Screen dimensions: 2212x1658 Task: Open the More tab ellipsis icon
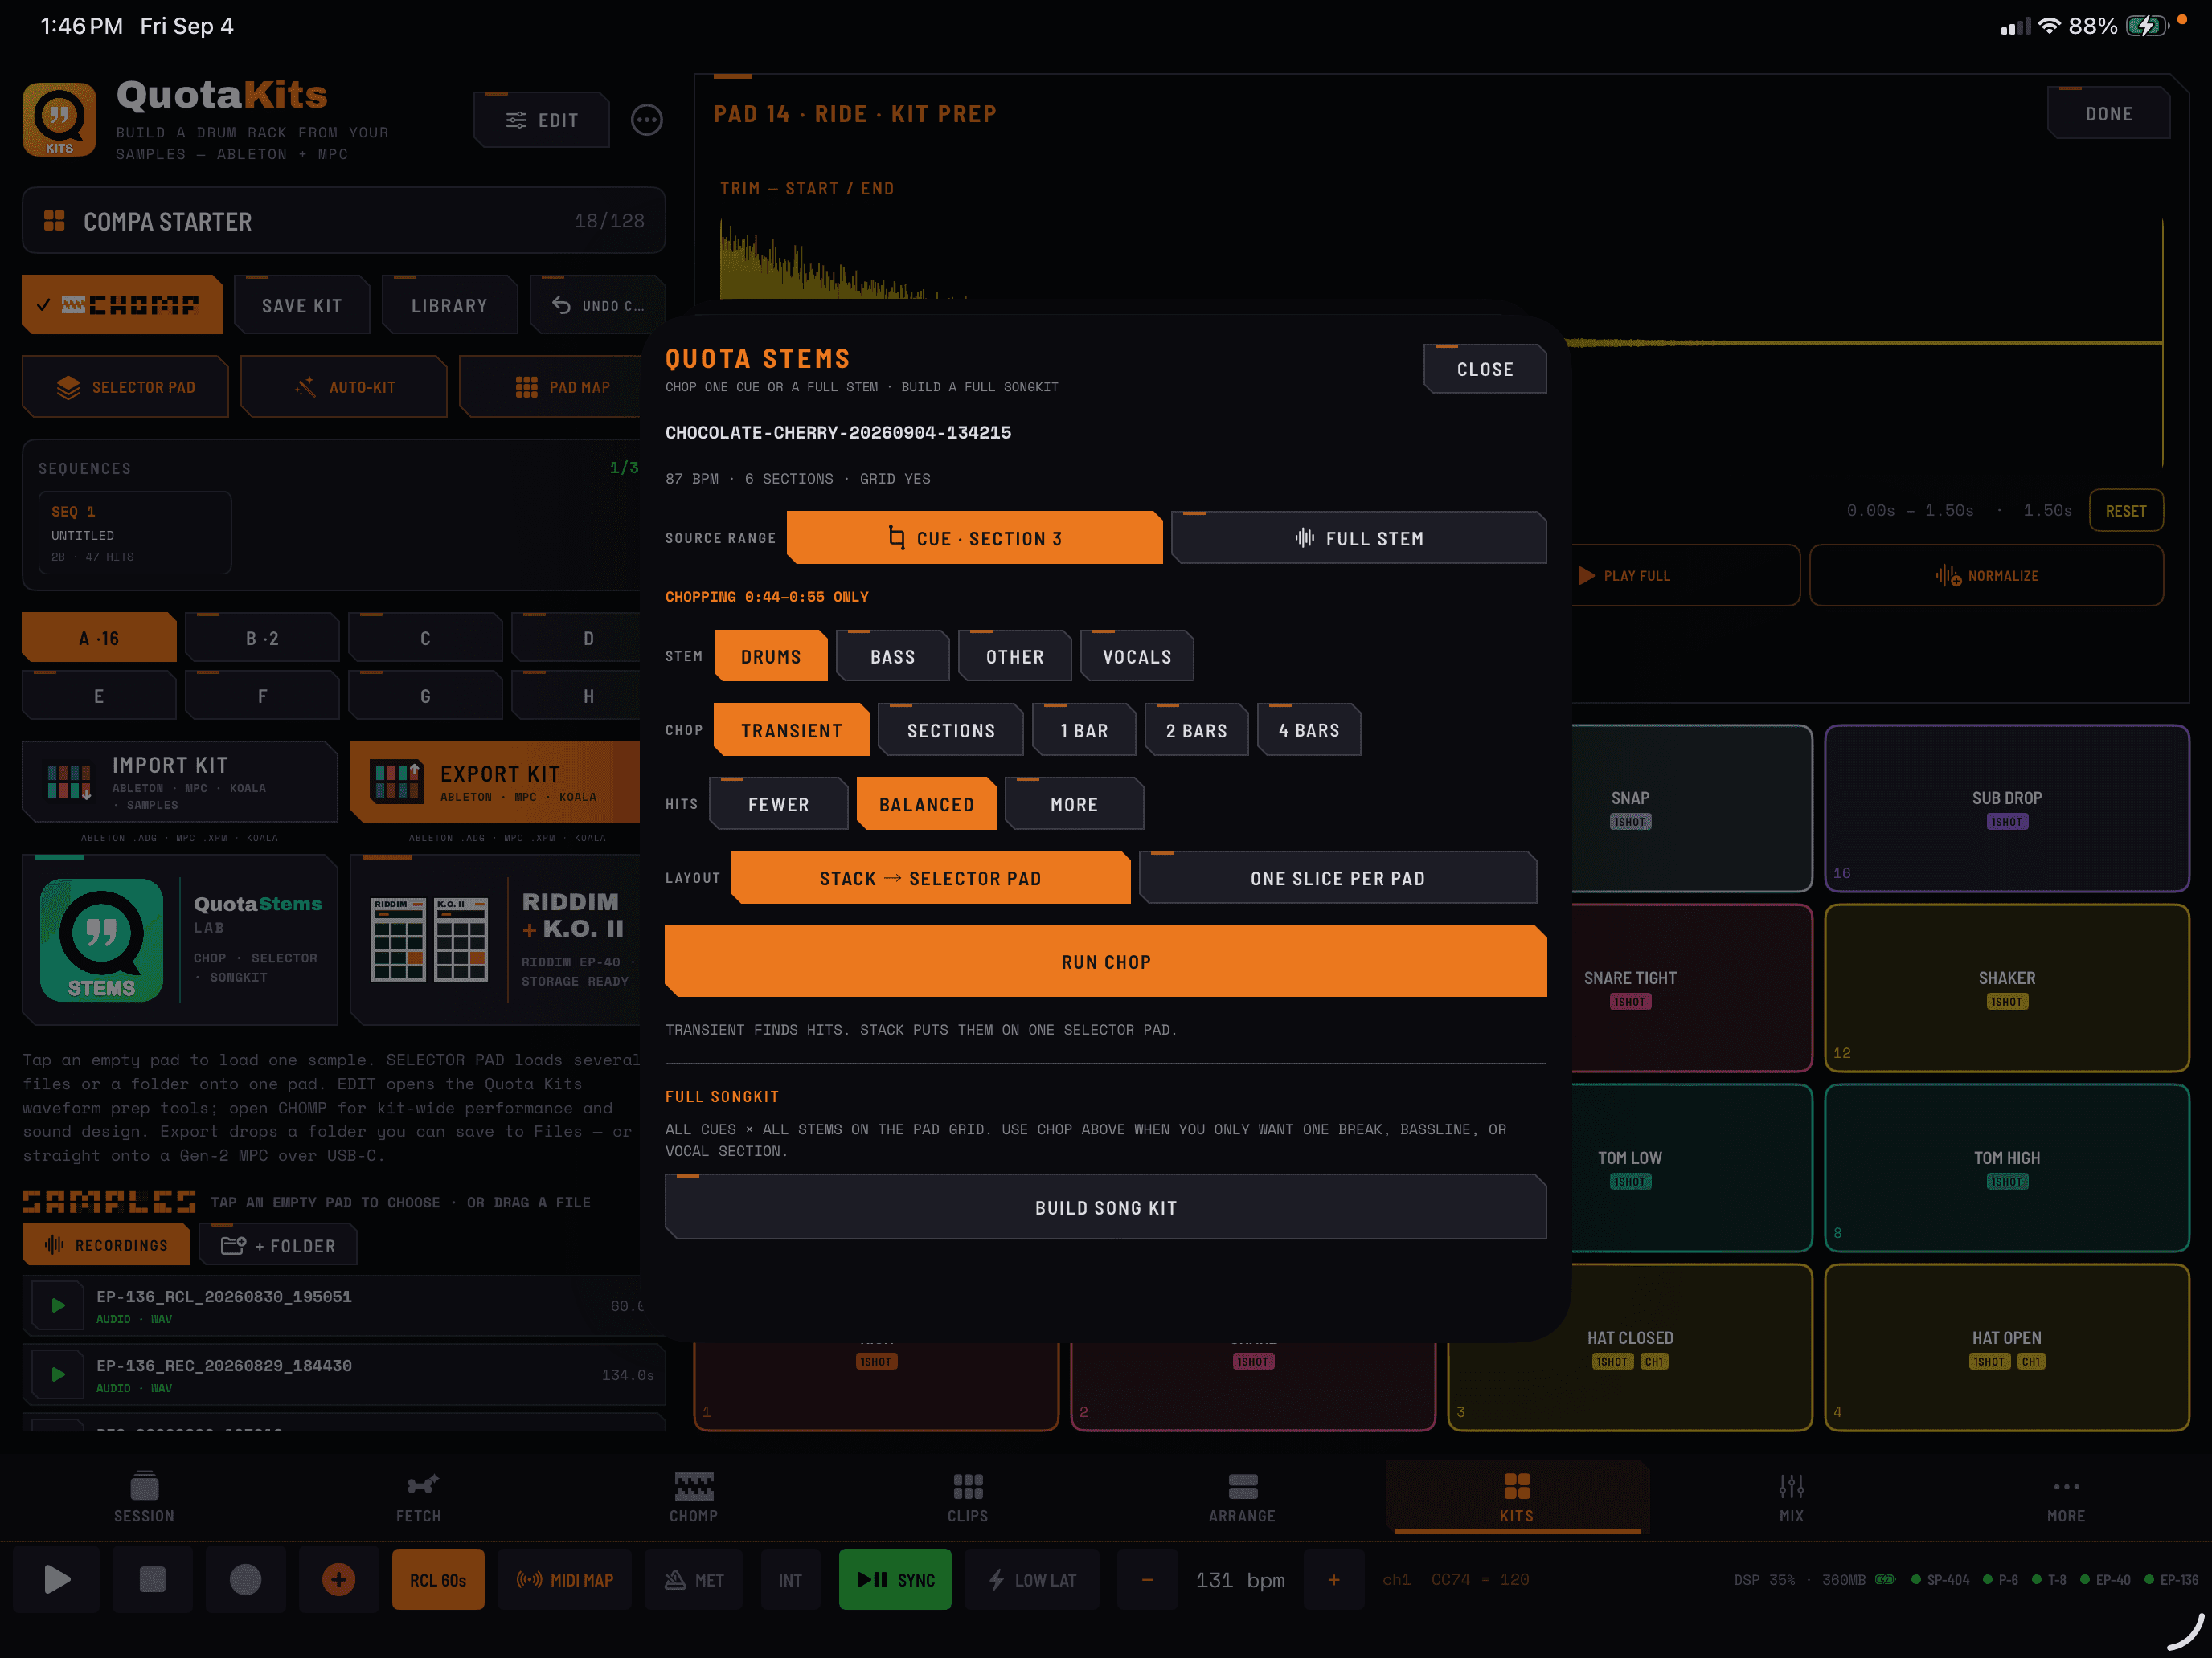[x=2066, y=1486]
